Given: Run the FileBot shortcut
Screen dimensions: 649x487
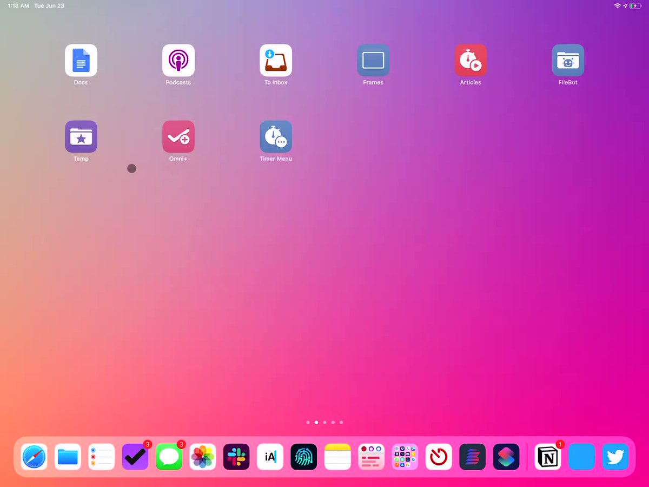Looking at the screenshot, I should click(x=568, y=60).
